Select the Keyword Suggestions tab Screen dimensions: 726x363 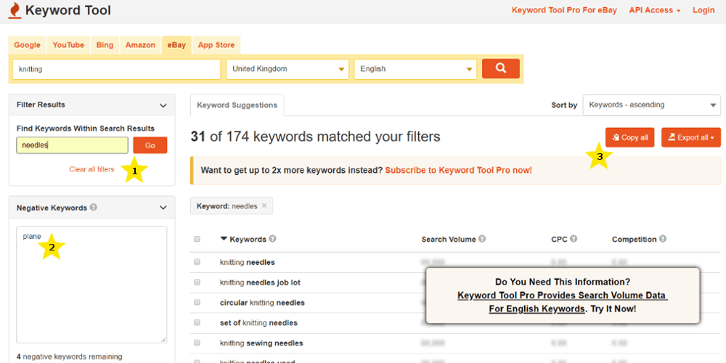(x=237, y=105)
